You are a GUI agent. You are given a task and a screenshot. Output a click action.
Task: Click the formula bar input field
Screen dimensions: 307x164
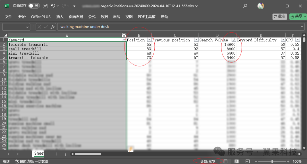179,27
